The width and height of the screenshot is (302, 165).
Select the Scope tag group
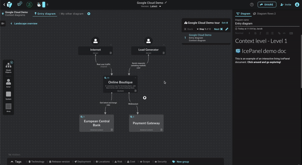pyautogui.click(x=145, y=162)
